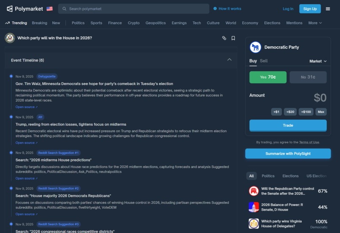Click the timeline dot for the Dailygazette entry
The width and height of the screenshot is (340, 233).
[x=11, y=76]
